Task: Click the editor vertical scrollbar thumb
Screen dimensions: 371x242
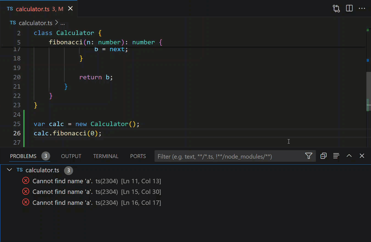Action: [x=368, y=92]
